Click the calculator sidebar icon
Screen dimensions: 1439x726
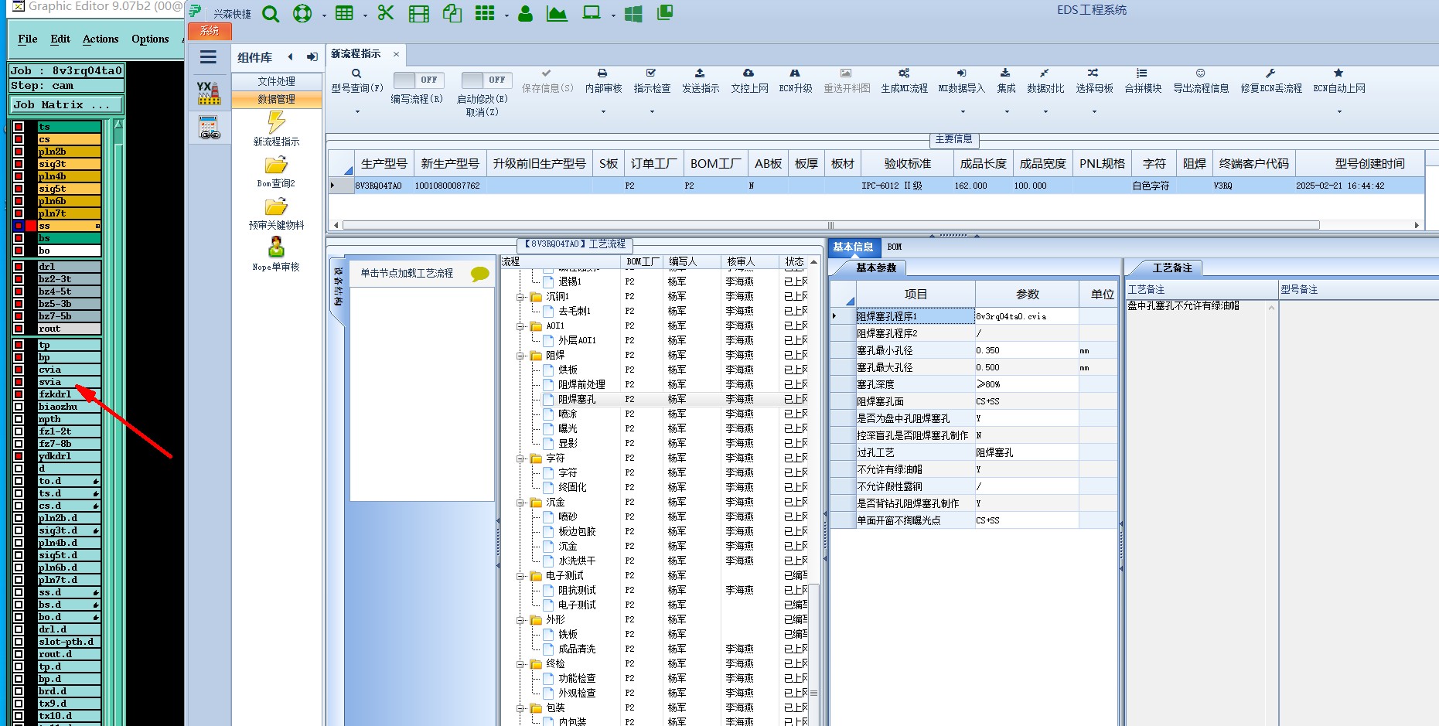click(x=209, y=128)
